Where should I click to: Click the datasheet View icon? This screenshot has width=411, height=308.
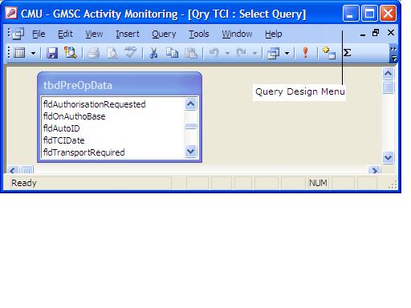pos(19,53)
